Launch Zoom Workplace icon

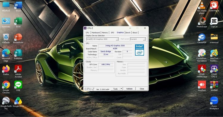(x=214, y=103)
